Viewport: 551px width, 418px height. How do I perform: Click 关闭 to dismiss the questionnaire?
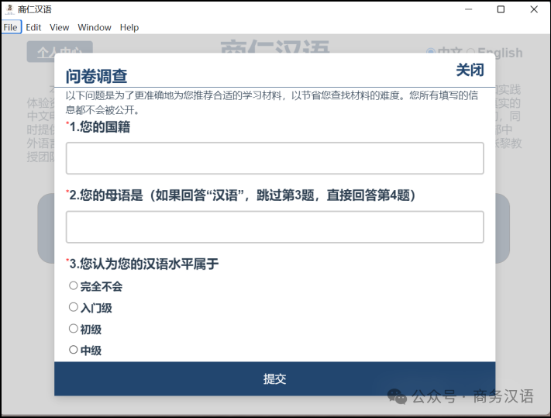pyautogui.click(x=470, y=71)
